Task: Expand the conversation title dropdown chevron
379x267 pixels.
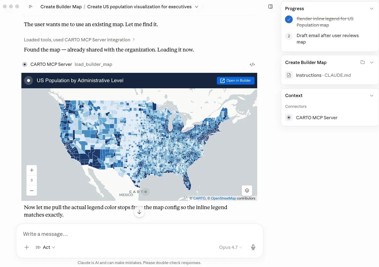Action: point(197,7)
